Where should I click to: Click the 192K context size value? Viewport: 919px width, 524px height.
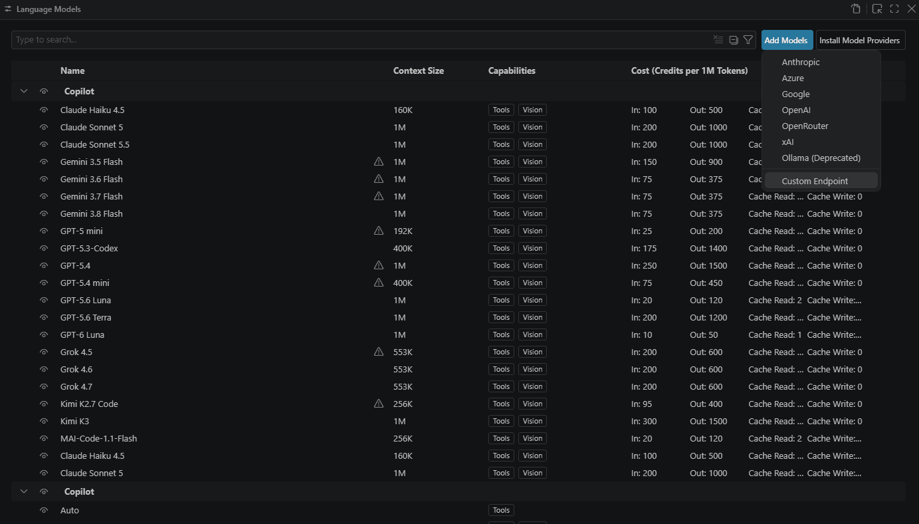pyautogui.click(x=403, y=231)
